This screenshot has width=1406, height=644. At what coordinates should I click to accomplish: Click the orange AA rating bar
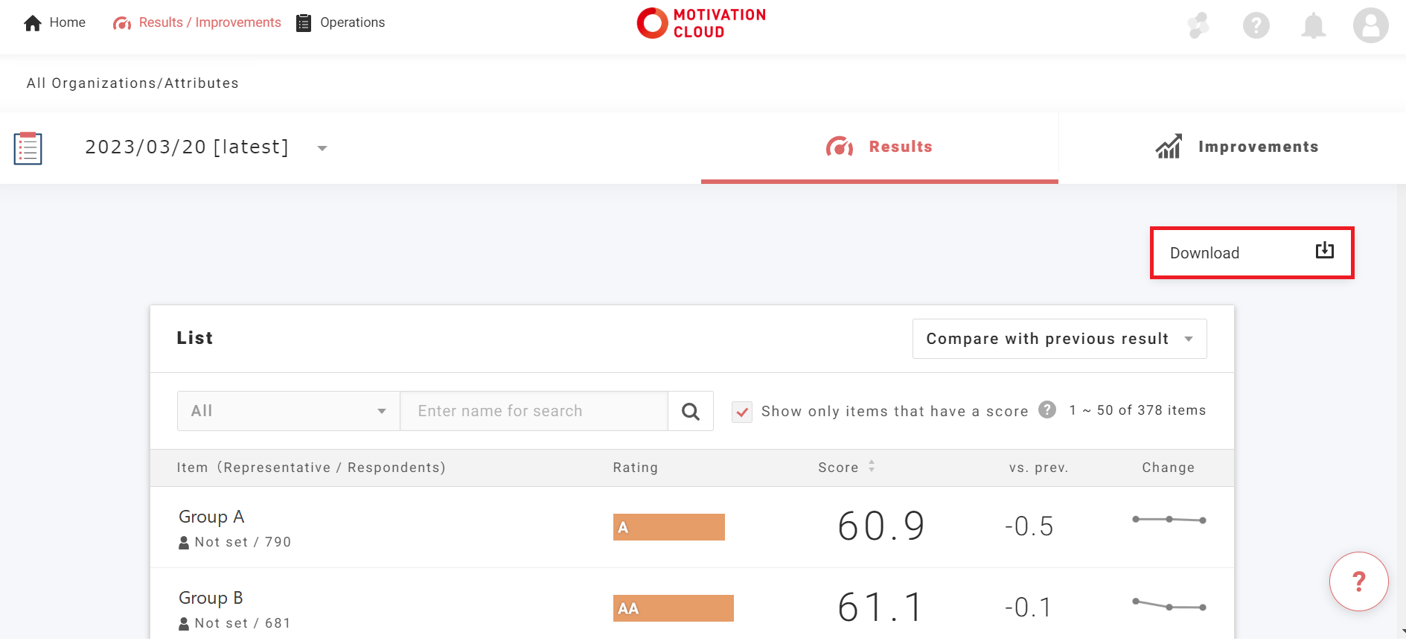tap(673, 608)
